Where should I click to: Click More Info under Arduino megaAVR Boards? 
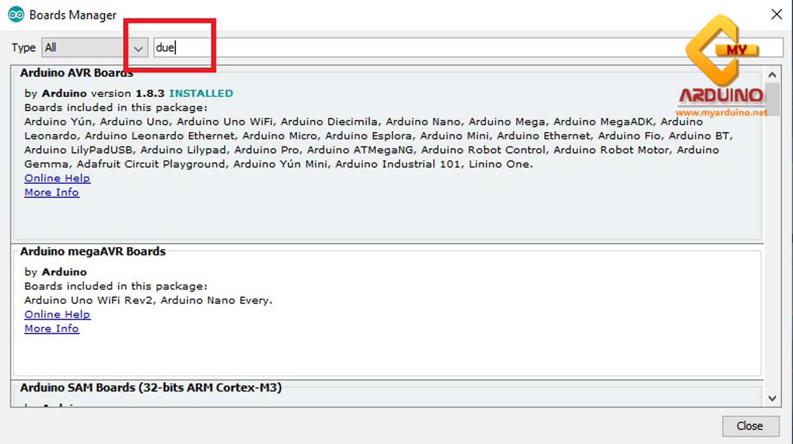click(51, 328)
